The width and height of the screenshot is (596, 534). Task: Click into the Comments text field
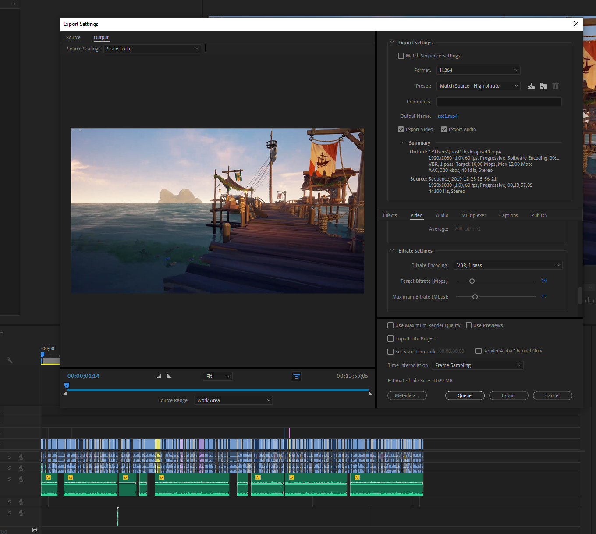click(499, 102)
